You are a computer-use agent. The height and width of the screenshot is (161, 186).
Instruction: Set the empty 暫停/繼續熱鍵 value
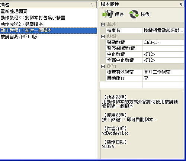click(x=163, y=48)
